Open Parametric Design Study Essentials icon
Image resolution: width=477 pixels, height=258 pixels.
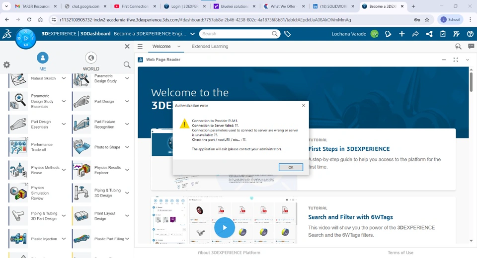click(x=18, y=101)
